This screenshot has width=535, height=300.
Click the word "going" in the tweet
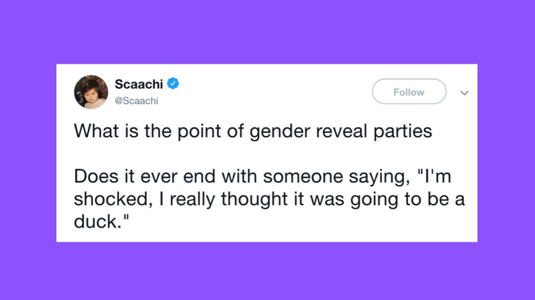click(x=374, y=200)
